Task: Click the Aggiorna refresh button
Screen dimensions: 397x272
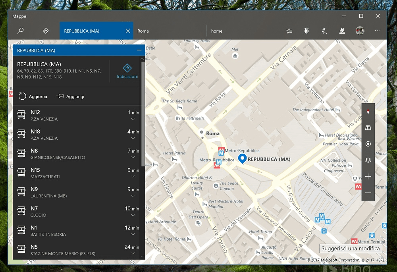Action: (x=33, y=96)
